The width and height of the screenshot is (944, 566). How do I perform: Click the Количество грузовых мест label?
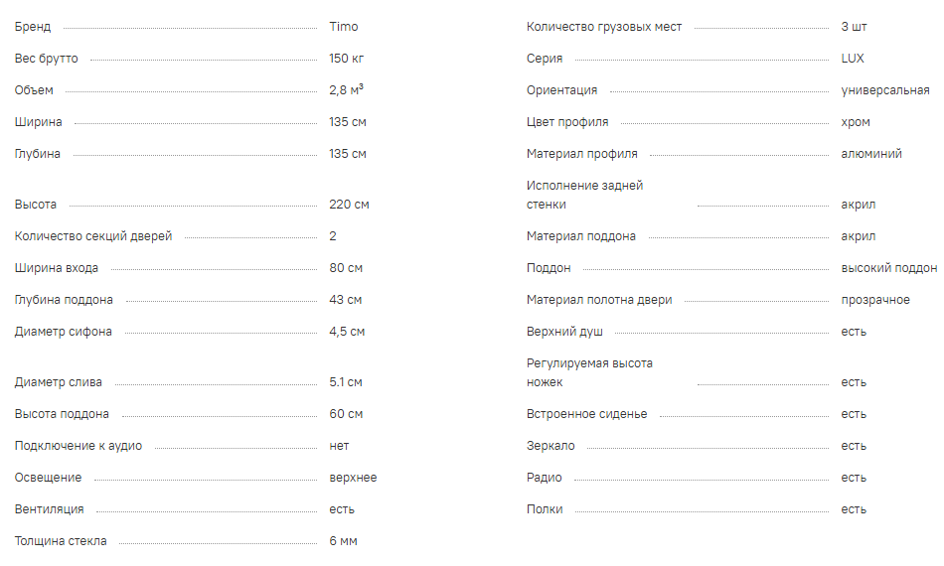(604, 27)
